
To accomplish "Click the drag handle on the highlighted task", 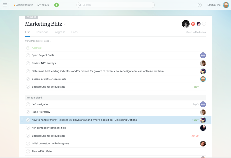I will click(x=22, y=120).
